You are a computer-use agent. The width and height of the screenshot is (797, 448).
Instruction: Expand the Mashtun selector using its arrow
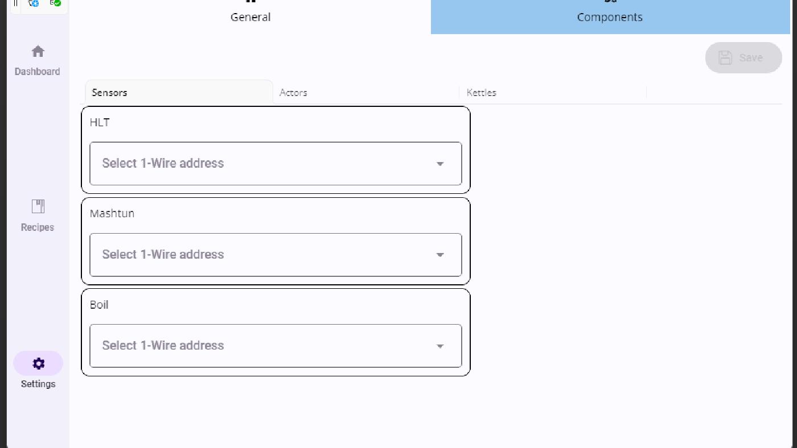[440, 255]
